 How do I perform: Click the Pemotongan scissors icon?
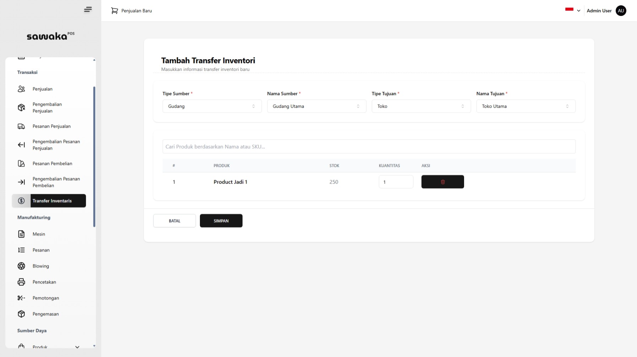click(x=21, y=298)
